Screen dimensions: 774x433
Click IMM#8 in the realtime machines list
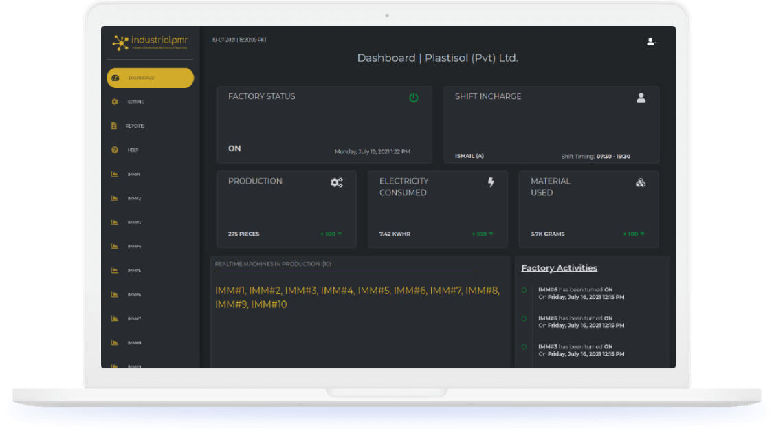point(482,291)
